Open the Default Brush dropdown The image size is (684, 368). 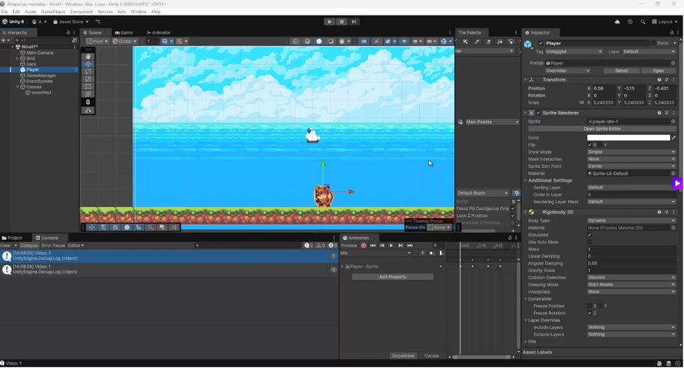coord(482,193)
